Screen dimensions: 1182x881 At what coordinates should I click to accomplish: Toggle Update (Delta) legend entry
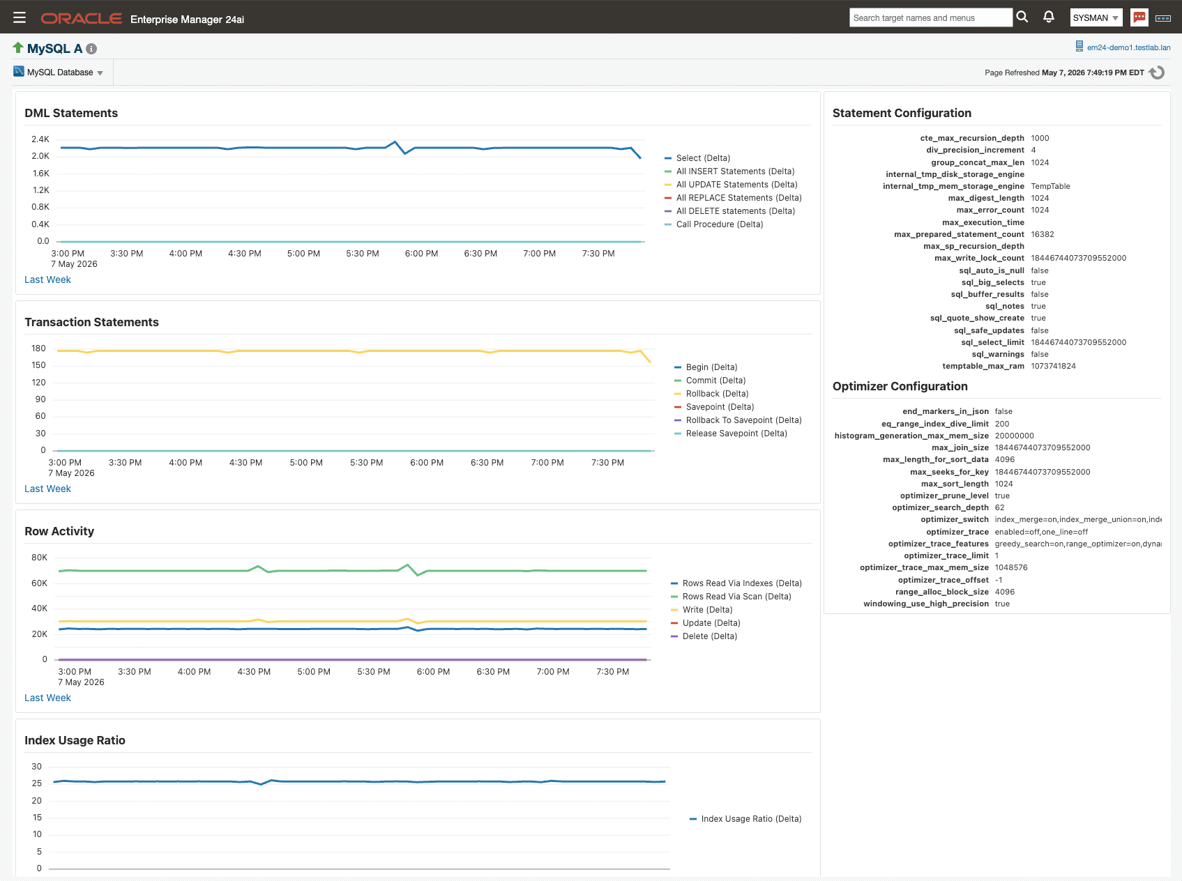coord(706,623)
